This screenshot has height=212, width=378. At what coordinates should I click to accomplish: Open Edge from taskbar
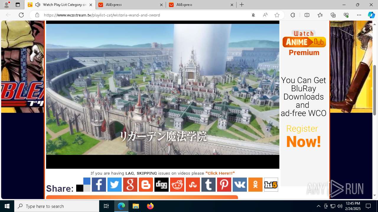(121, 206)
